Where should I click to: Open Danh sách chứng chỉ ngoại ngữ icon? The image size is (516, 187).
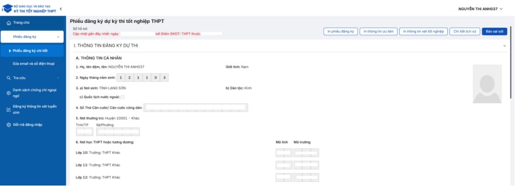(9, 93)
